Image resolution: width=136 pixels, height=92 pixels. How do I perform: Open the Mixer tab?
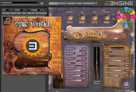click(x=79, y=4)
